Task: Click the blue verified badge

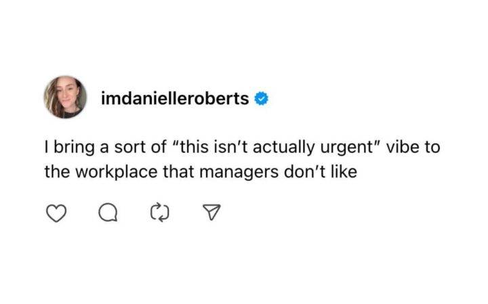Action: pyautogui.click(x=262, y=99)
